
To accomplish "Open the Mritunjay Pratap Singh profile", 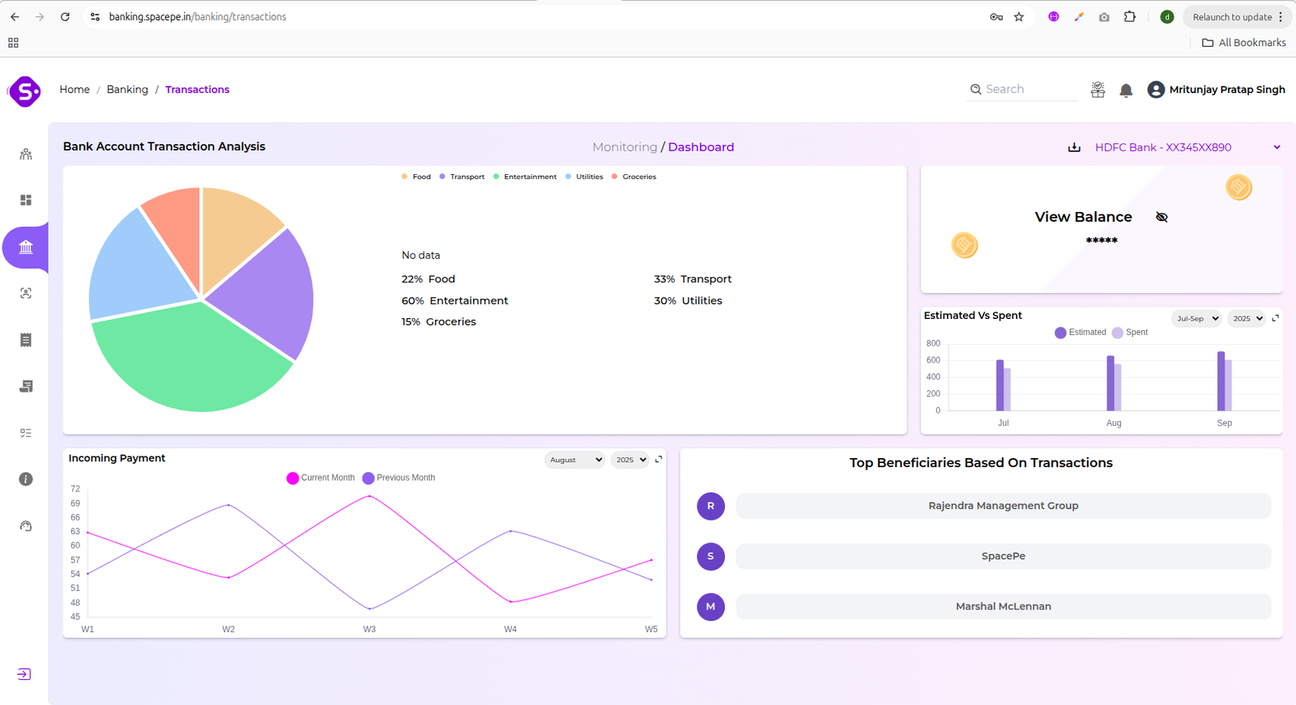I will click(x=1216, y=90).
